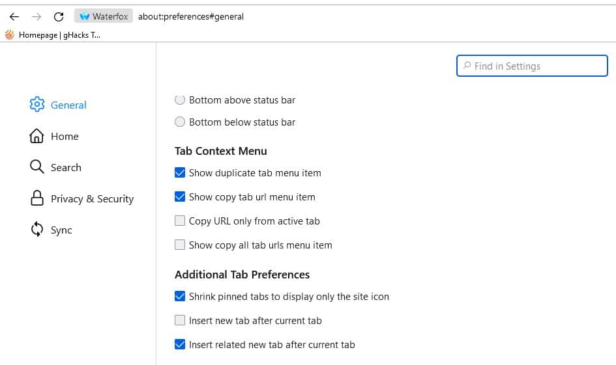Click the General gear icon
This screenshot has height=365, width=616.
[37, 104]
